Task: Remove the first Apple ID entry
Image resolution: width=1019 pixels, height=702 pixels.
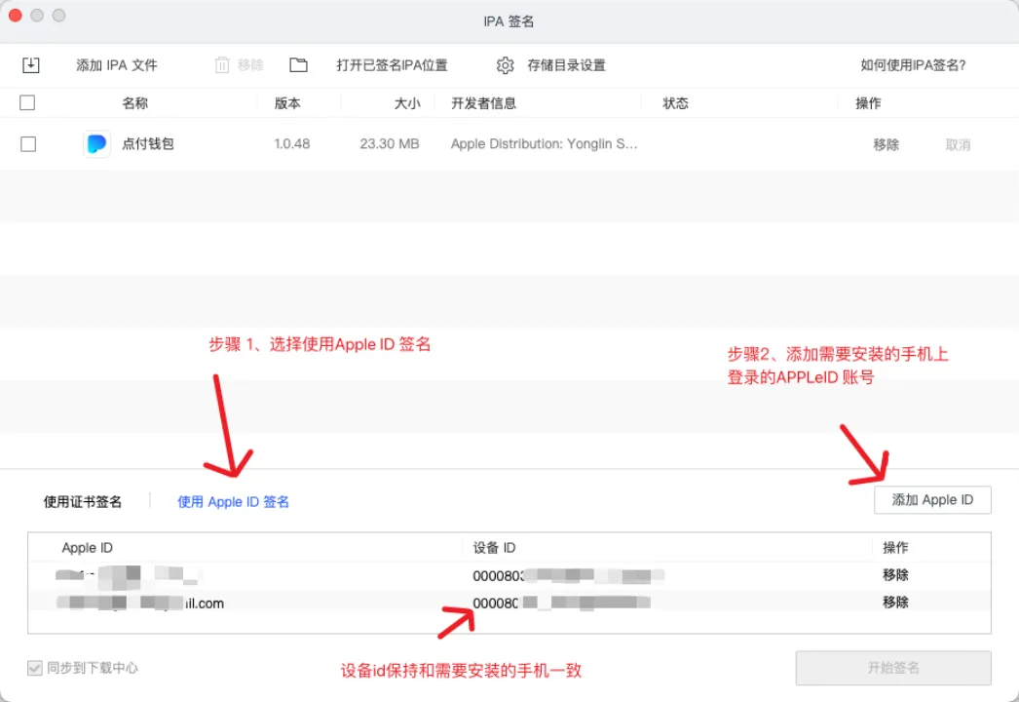Action: 895,575
